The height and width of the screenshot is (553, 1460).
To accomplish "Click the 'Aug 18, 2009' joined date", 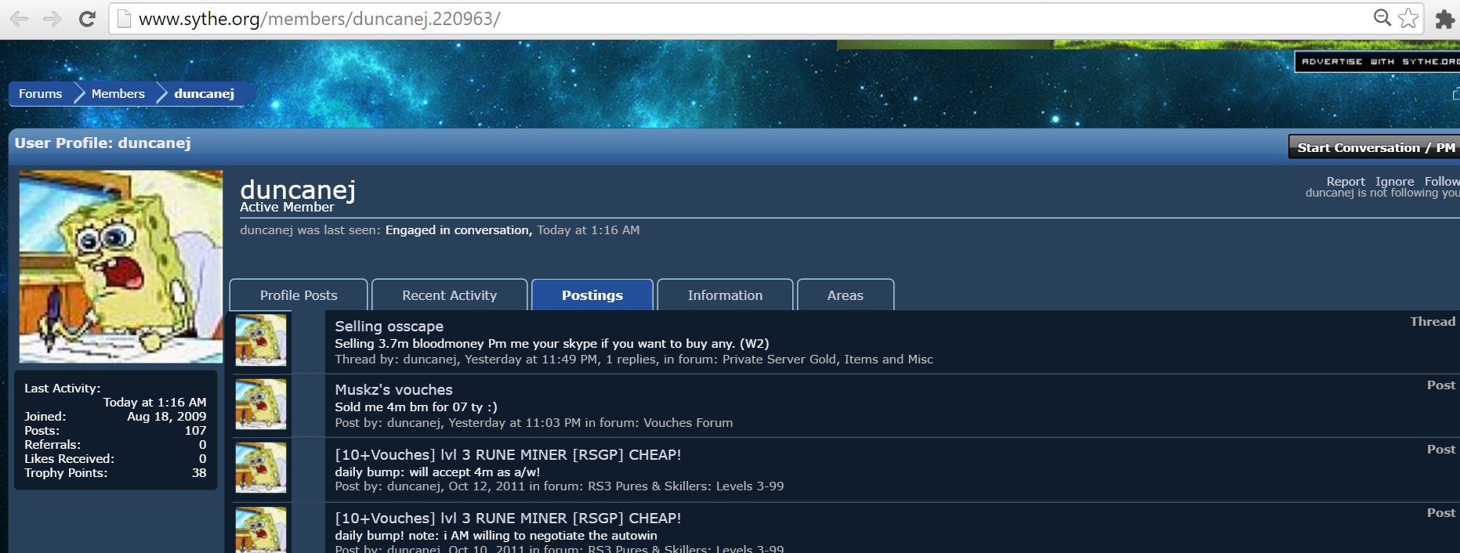I will [x=166, y=416].
